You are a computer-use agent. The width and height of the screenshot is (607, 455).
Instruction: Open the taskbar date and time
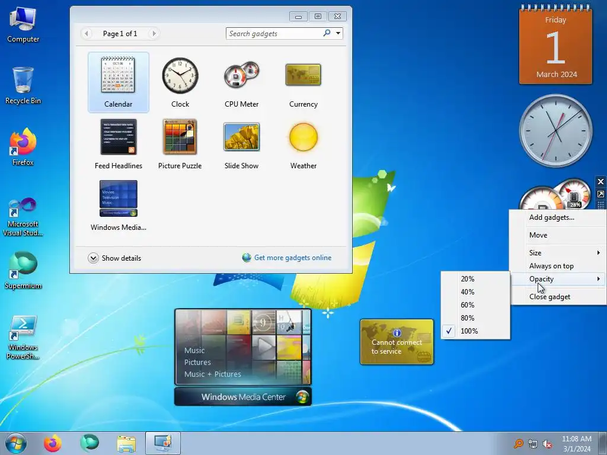[x=577, y=444]
